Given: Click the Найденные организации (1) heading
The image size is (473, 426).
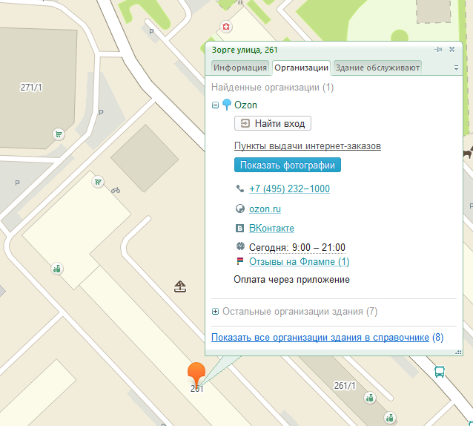Looking at the screenshot, I should coord(272,88).
